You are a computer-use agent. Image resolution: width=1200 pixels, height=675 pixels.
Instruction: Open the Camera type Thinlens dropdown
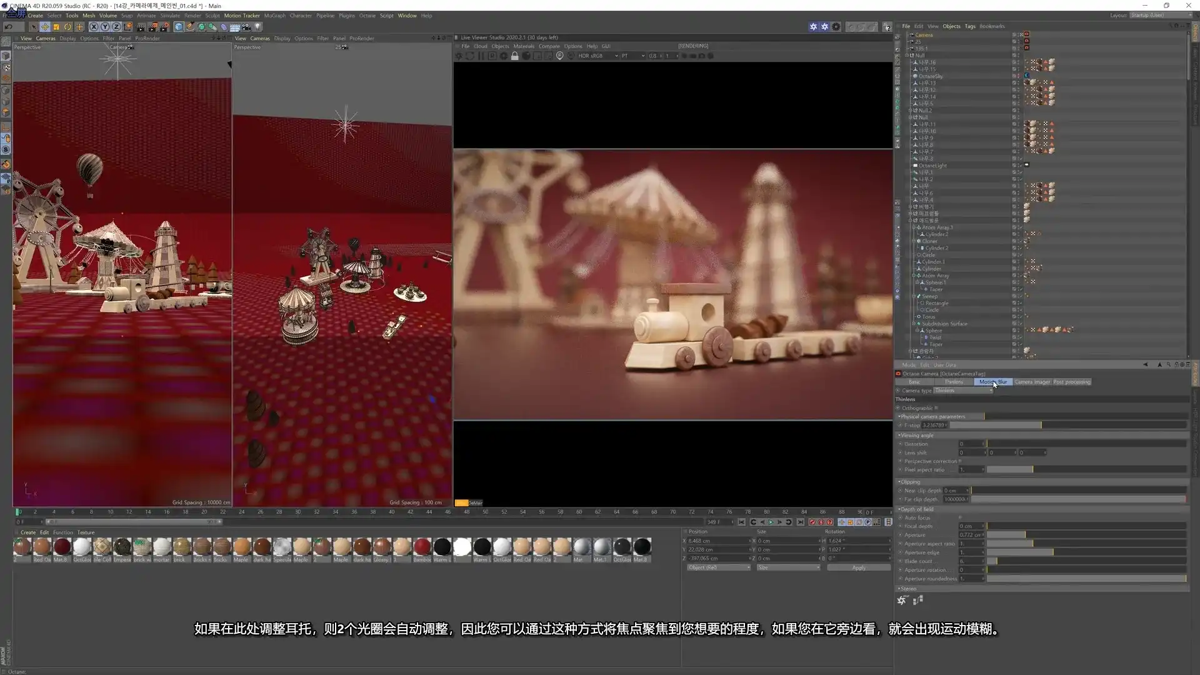click(963, 391)
